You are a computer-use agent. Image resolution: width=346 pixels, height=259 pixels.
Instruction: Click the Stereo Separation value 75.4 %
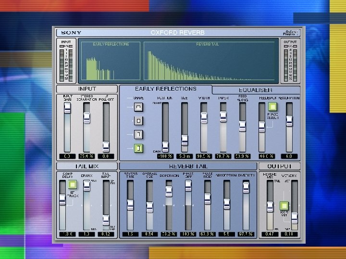(x=86, y=156)
